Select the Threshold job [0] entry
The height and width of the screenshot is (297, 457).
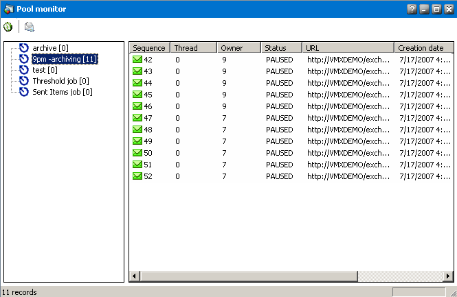(x=60, y=81)
